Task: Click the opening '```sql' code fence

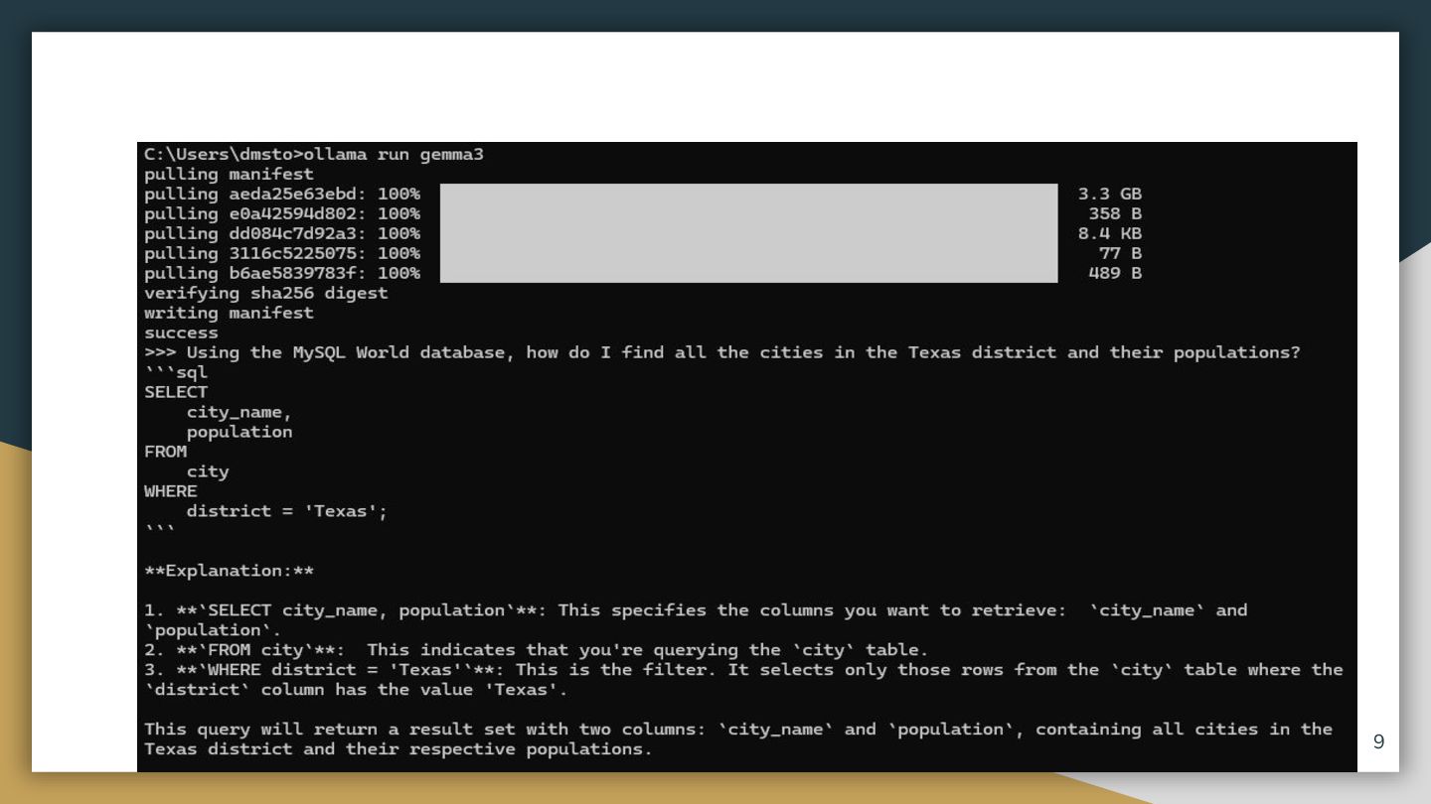Action: pos(176,373)
